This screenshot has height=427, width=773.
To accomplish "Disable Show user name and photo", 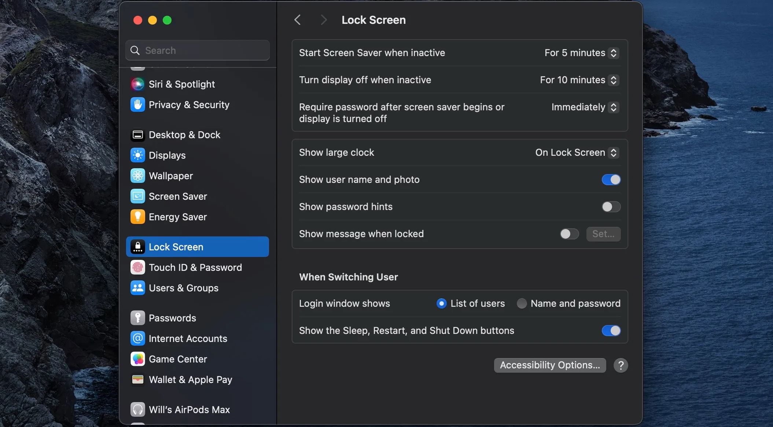I will coord(611,180).
